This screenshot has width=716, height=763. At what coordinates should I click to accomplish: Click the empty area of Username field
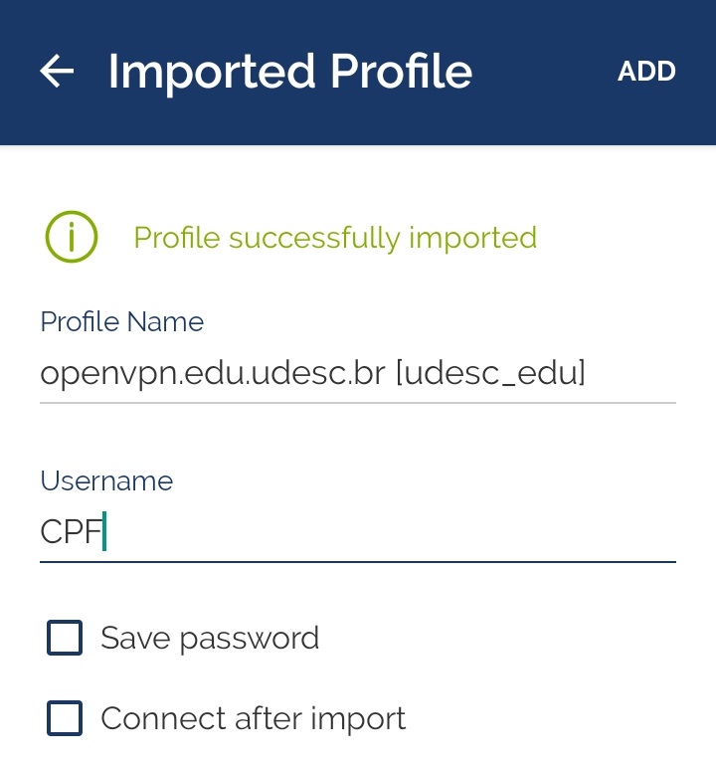point(398,532)
